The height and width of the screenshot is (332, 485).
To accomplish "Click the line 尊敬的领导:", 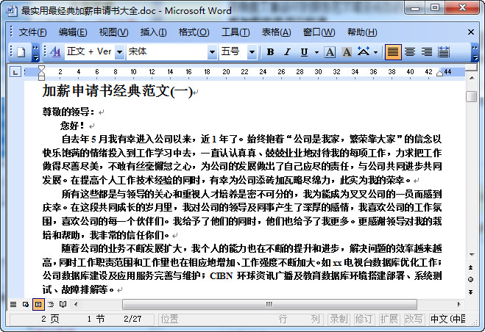I will [68, 112].
